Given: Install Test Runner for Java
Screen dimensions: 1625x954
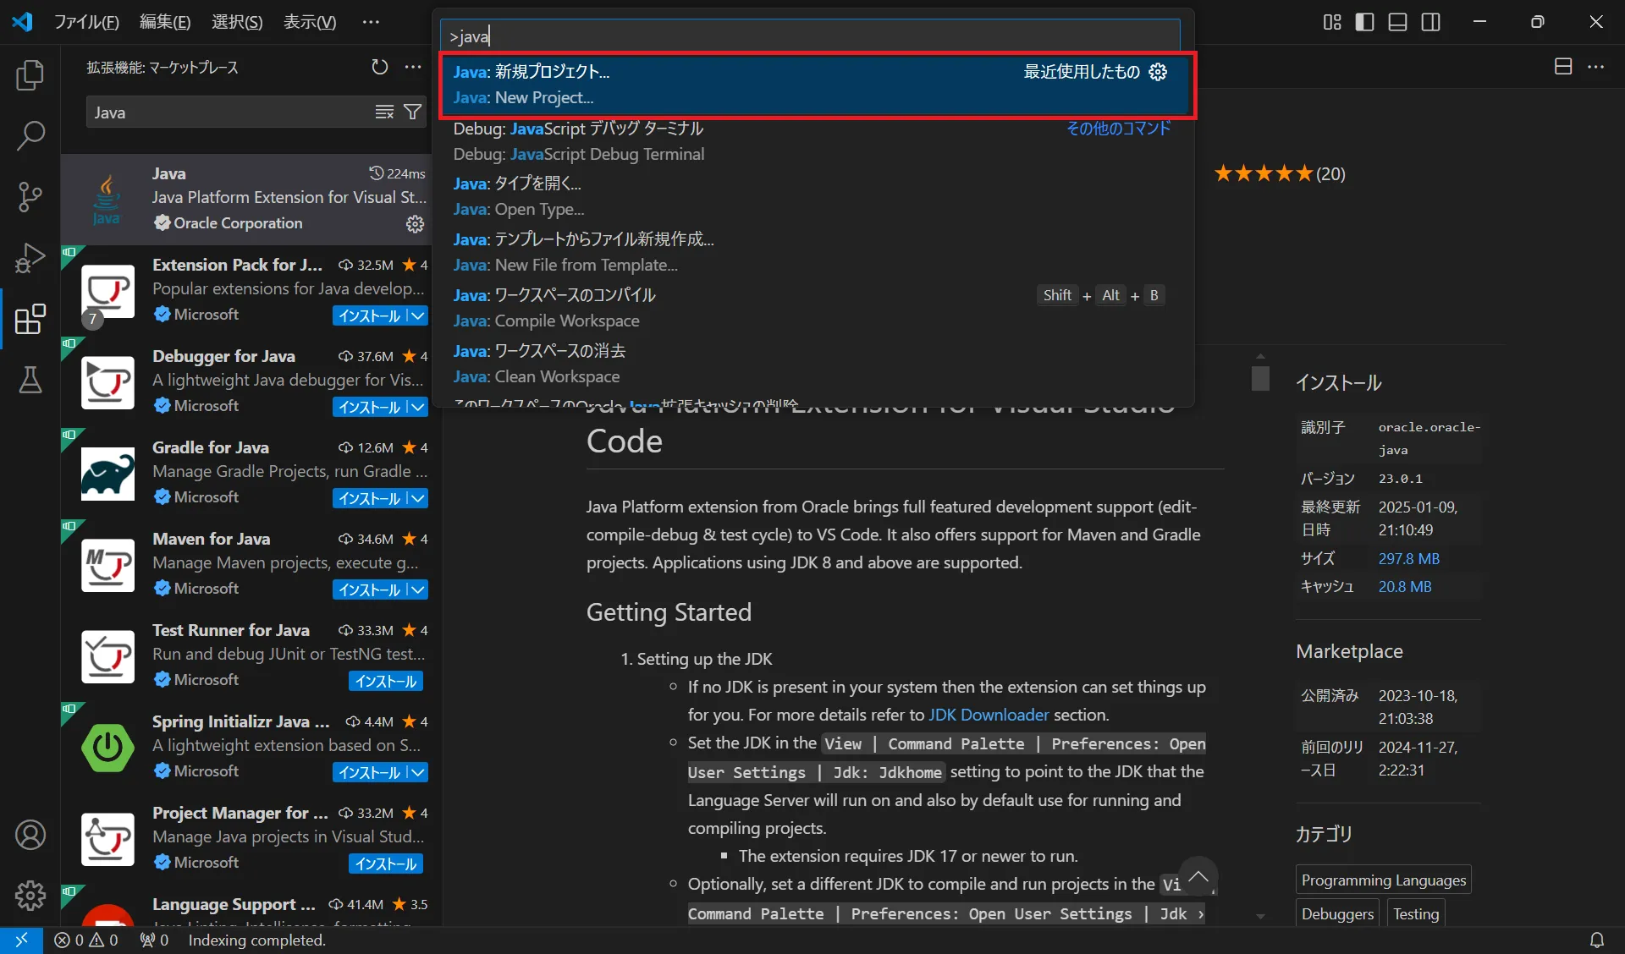Looking at the screenshot, I should point(386,681).
